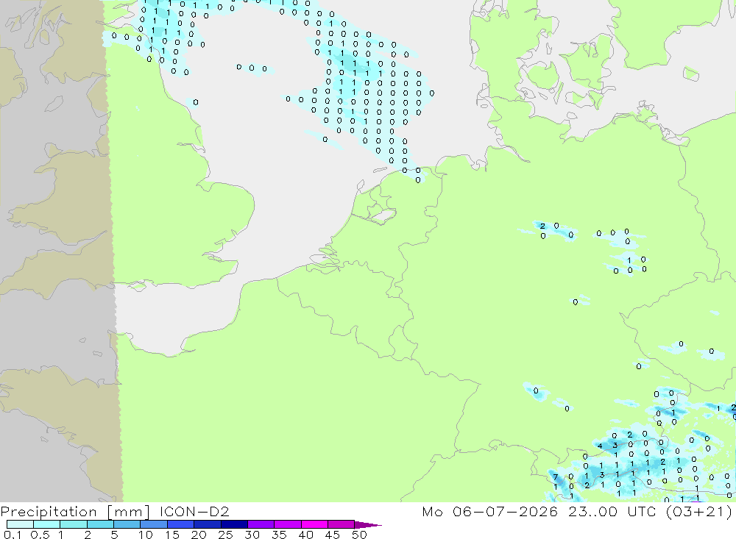Click the 'Mo' weekday label
The image size is (736, 539).
click(432, 511)
